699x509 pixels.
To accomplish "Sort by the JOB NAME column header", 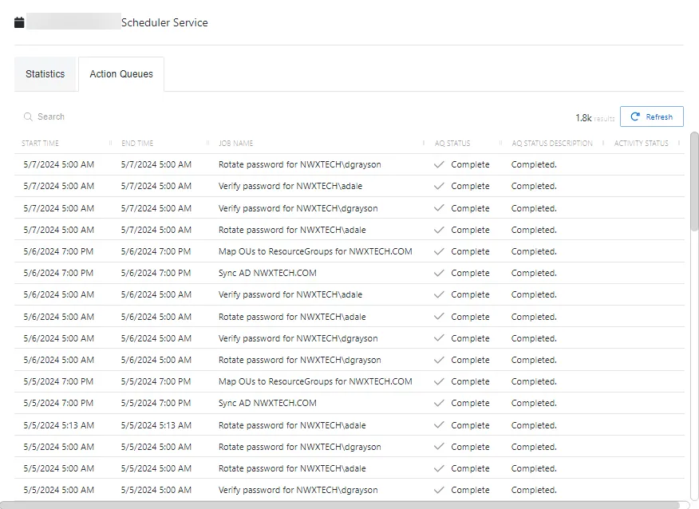I will pos(236,143).
